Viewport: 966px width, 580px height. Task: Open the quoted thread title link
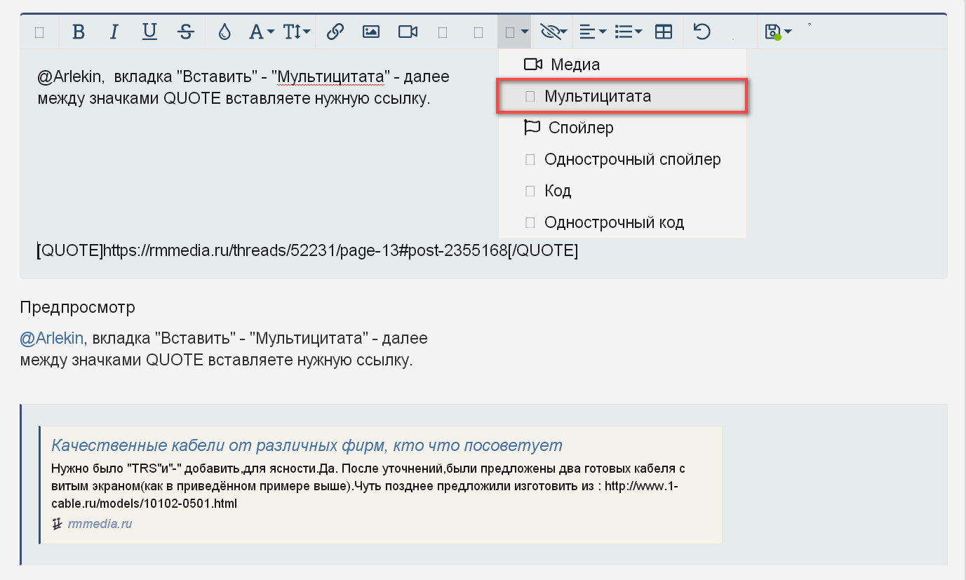[307, 445]
